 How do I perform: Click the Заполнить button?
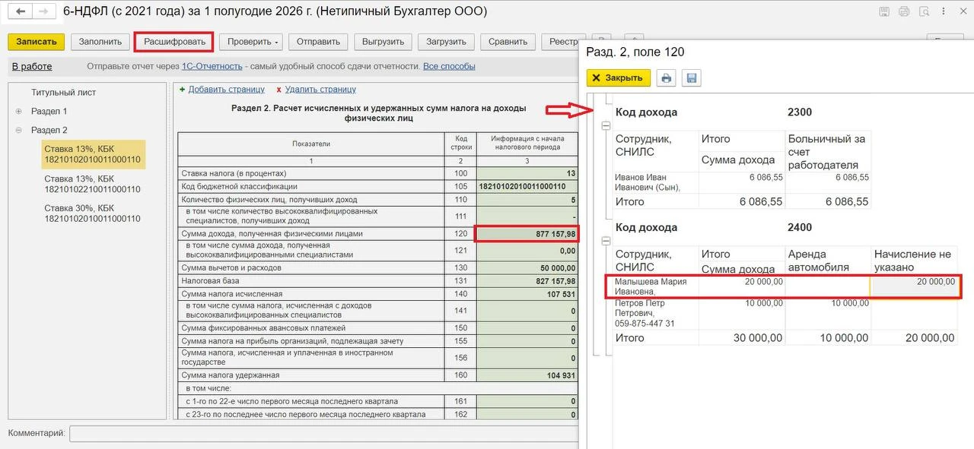pos(100,42)
